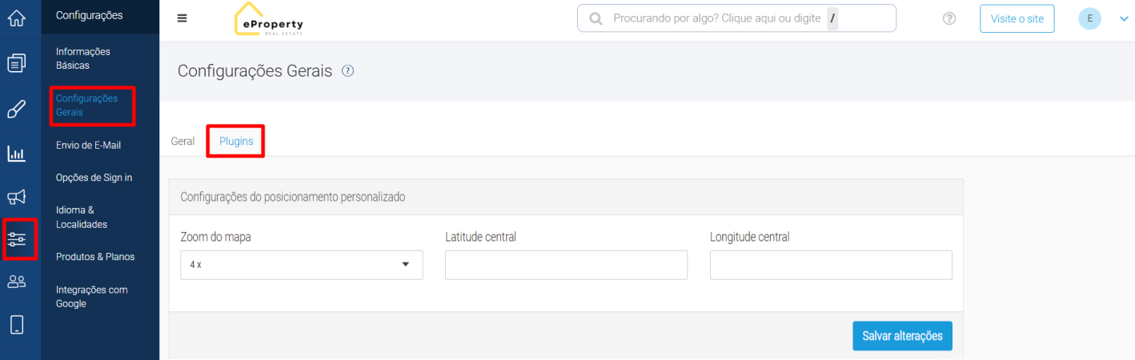Open the users people icon in sidebar

click(17, 282)
